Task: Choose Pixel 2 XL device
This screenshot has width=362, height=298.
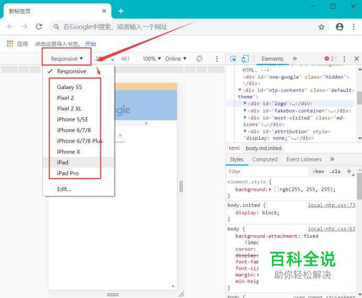Action: pos(78,108)
